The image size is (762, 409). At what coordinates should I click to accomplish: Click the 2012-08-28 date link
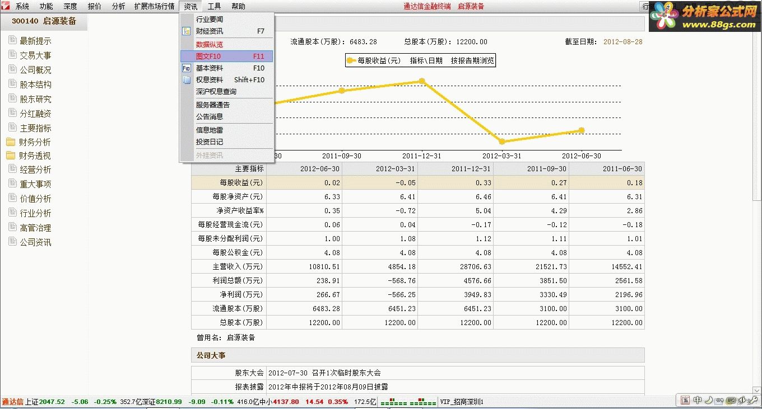(623, 42)
